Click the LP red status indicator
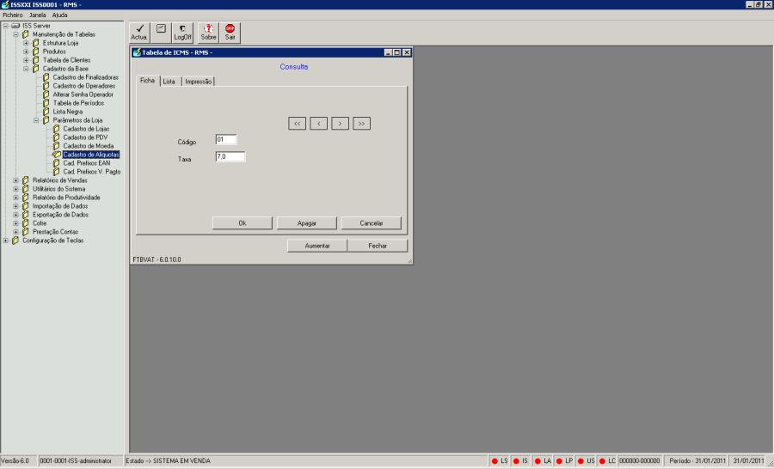This screenshot has height=469, width=774. click(559, 461)
